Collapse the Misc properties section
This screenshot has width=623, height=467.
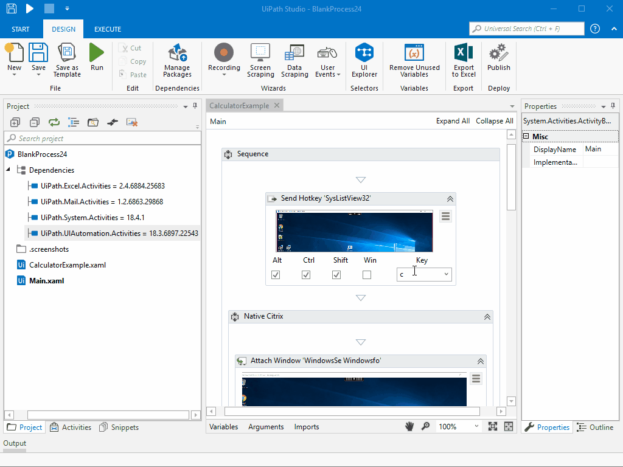pyautogui.click(x=526, y=136)
